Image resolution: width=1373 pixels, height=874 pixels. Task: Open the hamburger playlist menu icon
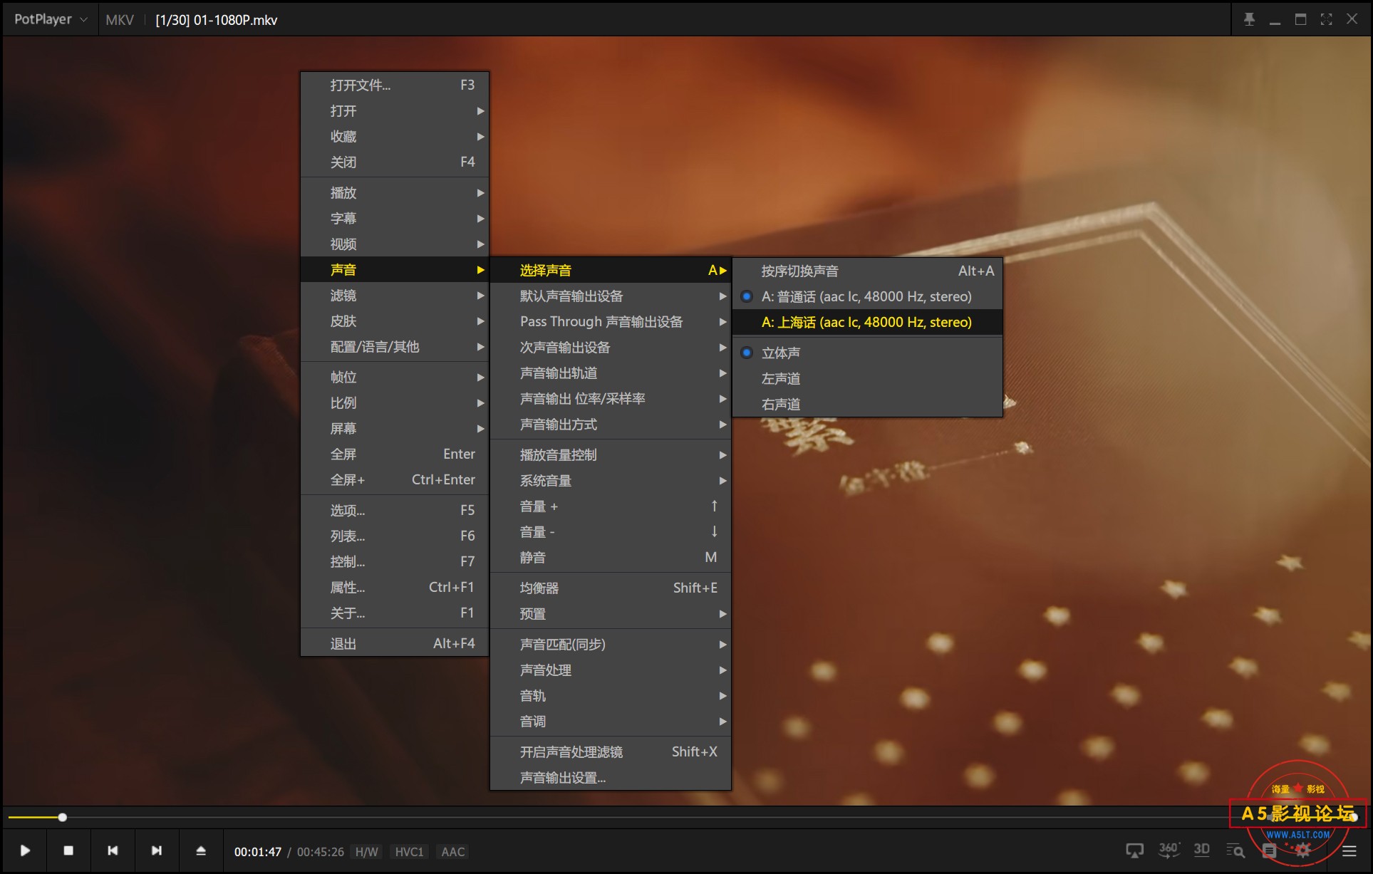point(1349,850)
